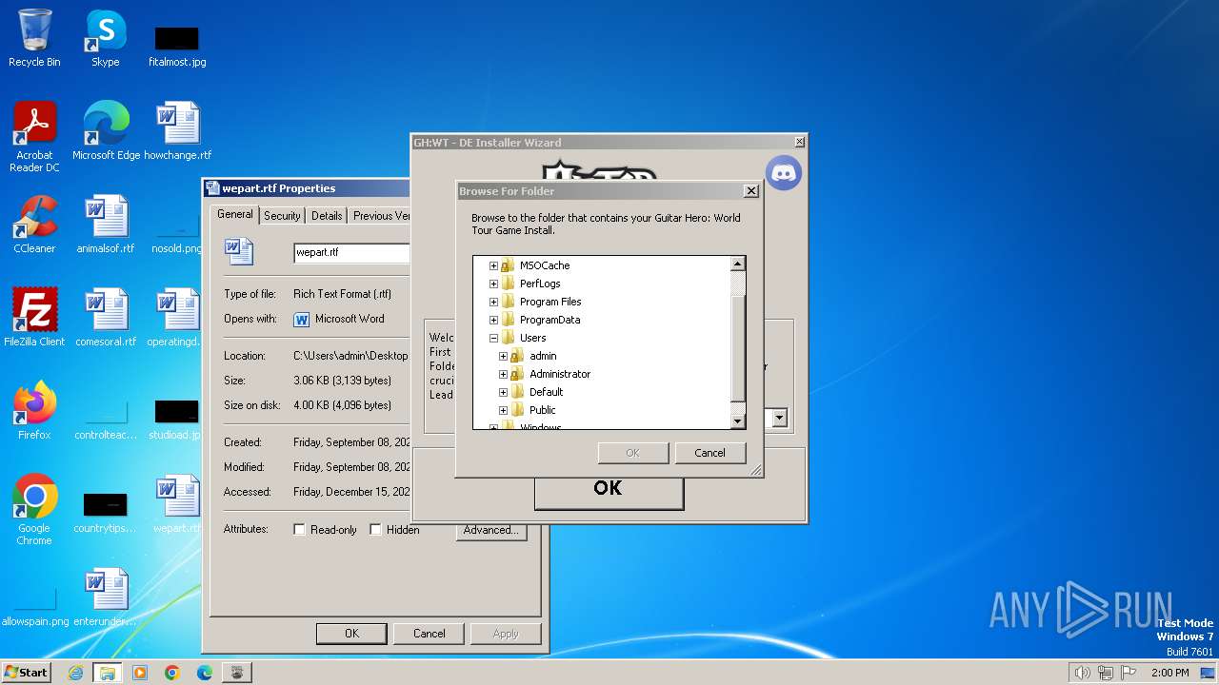This screenshot has height=685, width=1219.
Task: Select the fitalmost.jpg desktop file
Action: tap(177, 46)
